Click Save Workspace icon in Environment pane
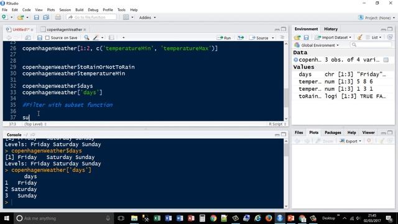This screenshot has height=224, width=398. coord(306,37)
